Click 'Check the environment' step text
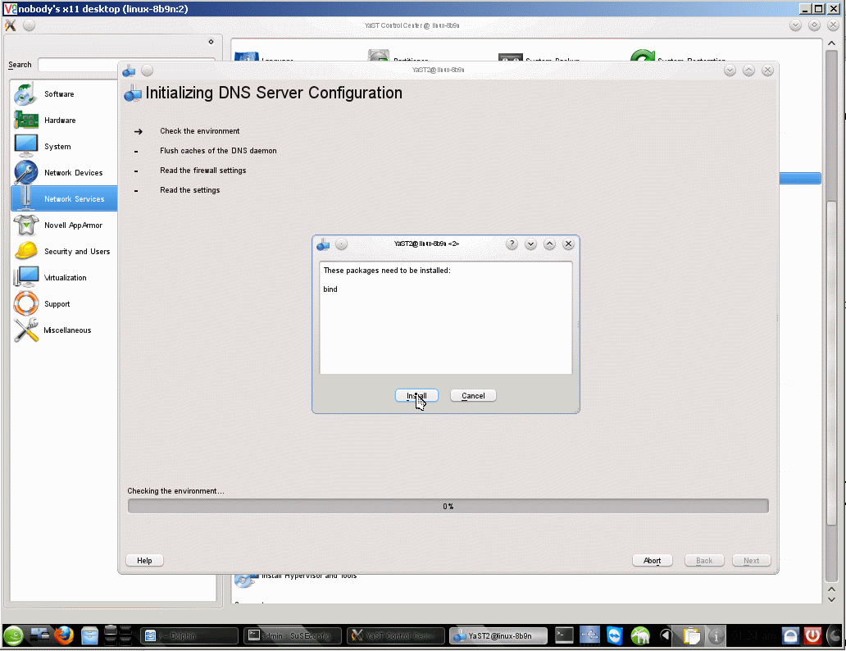Screen dimensions: 846x651 [x=200, y=131]
